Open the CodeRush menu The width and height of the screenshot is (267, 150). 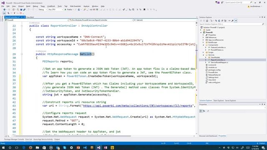[x=51, y=6]
